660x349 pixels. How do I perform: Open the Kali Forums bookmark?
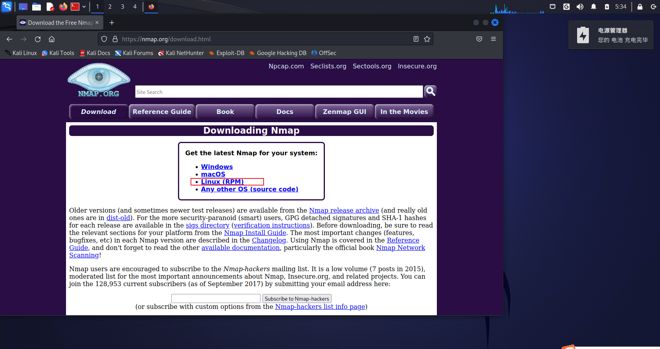click(134, 53)
